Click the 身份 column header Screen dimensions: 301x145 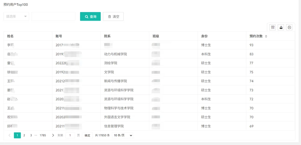click(x=204, y=36)
